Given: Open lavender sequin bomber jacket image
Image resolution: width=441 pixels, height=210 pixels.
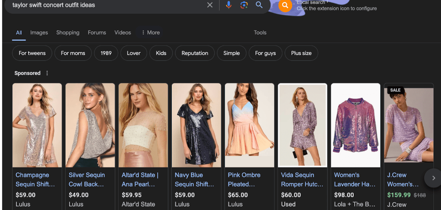Looking at the screenshot, I should 356,125.
